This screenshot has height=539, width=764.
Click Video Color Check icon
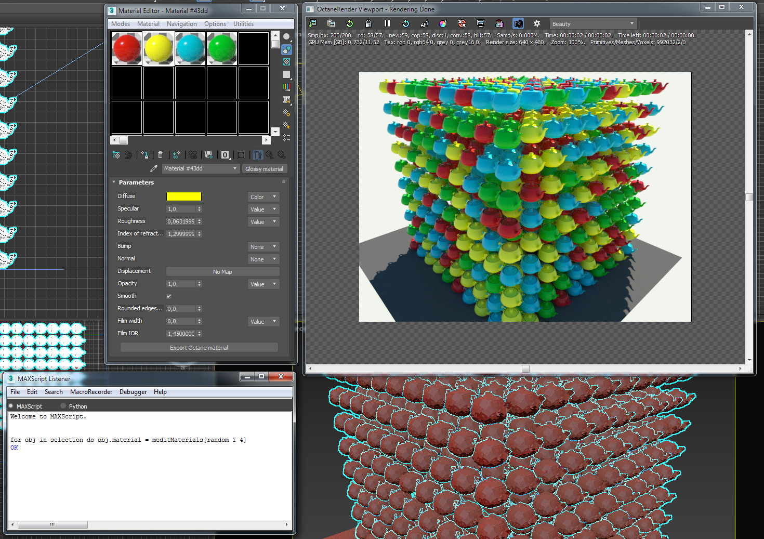[x=286, y=87]
